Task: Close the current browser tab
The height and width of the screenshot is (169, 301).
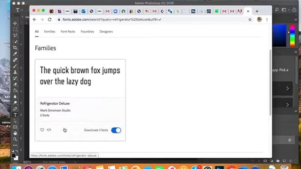Action: coord(248,11)
